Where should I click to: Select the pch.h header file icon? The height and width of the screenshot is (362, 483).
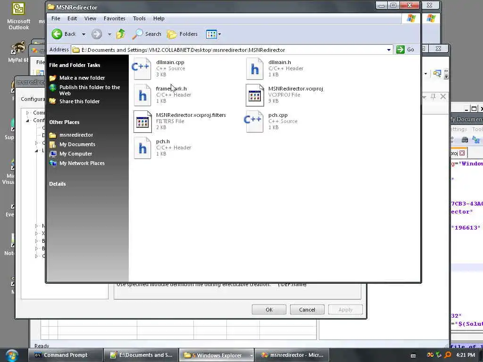click(142, 148)
